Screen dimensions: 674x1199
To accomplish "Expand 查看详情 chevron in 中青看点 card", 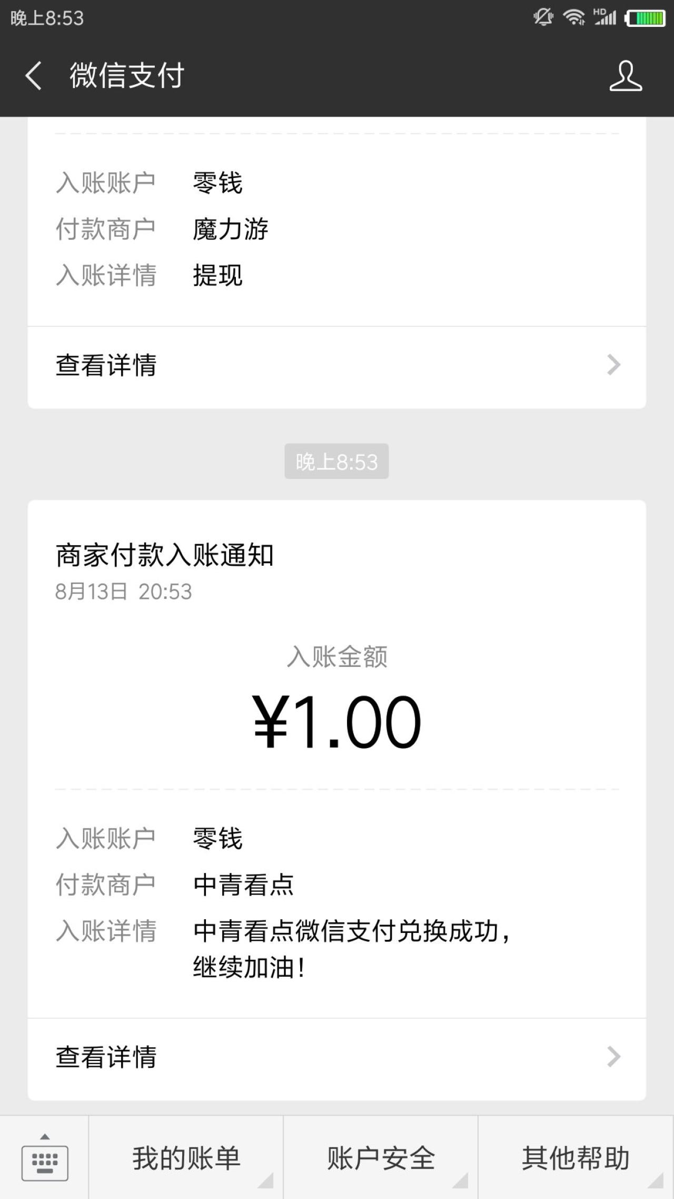I will tap(613, 1056).
